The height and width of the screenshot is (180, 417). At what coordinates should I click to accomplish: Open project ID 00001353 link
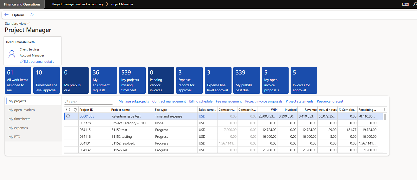coord(87,116)
